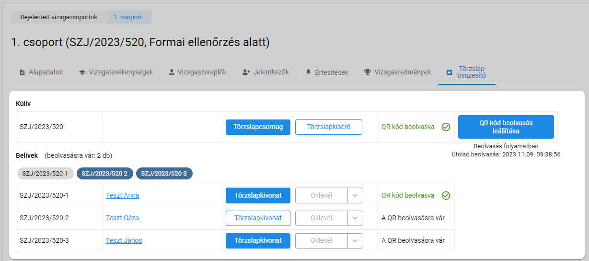The image size is (589, 261).
Task: Click the green checkmark in Teszt Anna's row
Action: point(446,195)
